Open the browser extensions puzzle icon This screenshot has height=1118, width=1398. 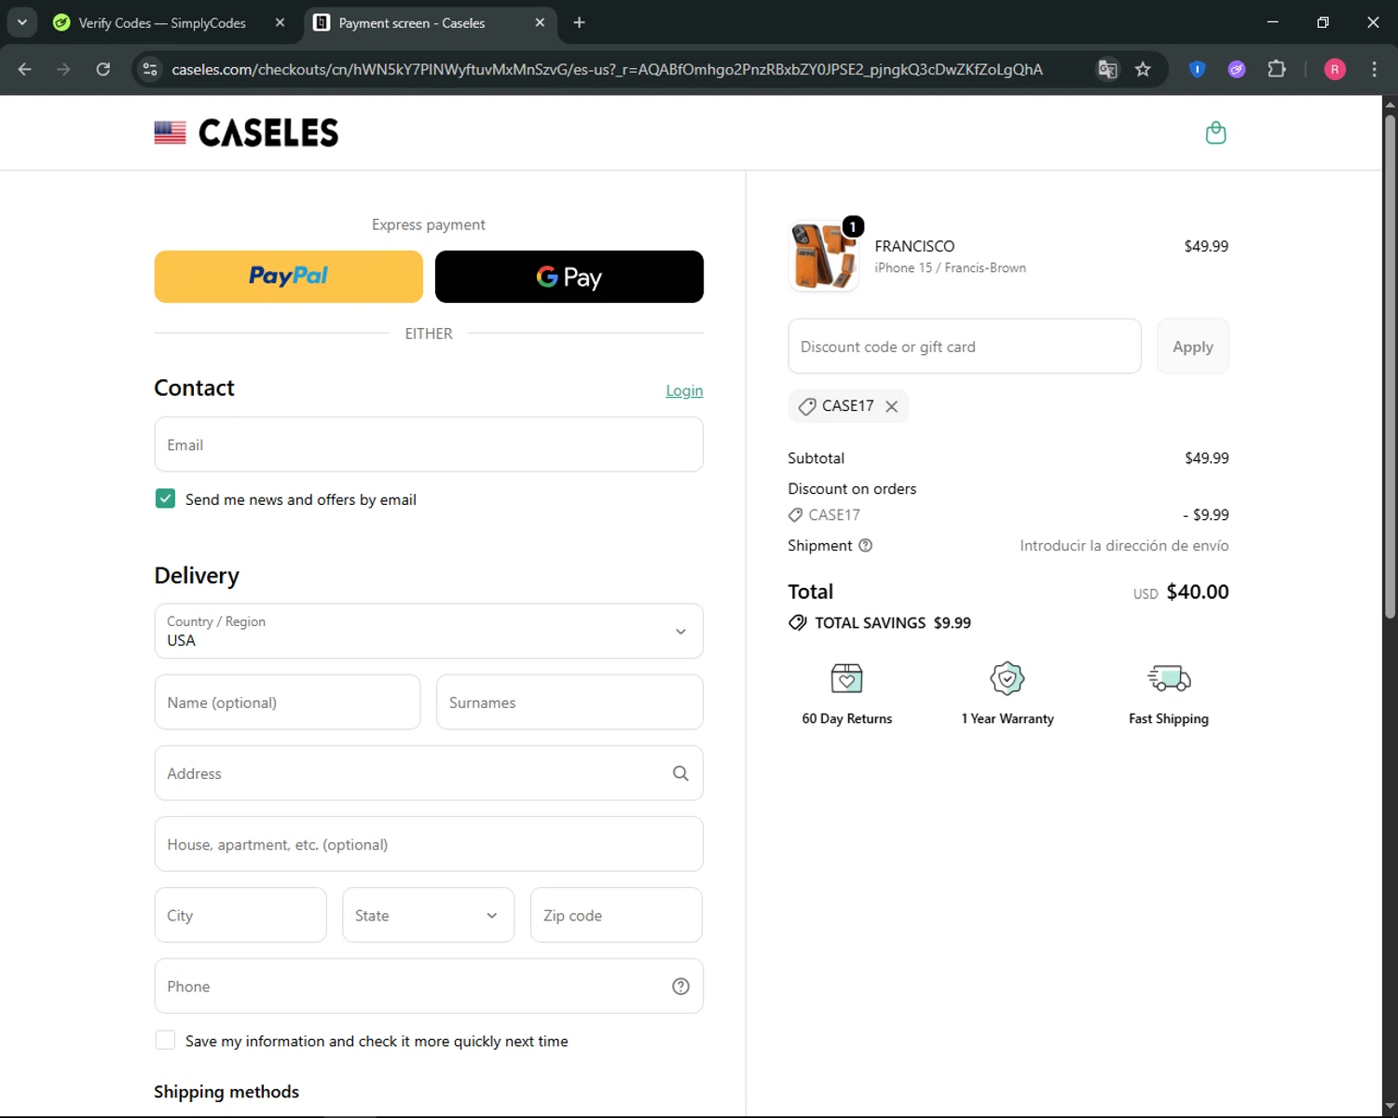1277,69
